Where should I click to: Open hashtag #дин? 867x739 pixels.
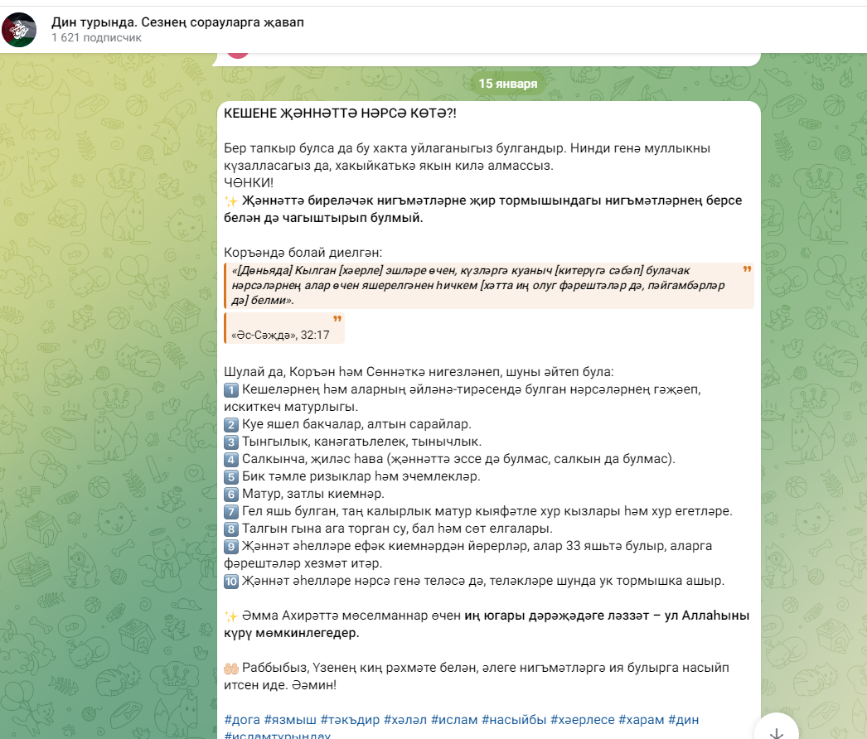pyautogui.click(x=684, y=720)
